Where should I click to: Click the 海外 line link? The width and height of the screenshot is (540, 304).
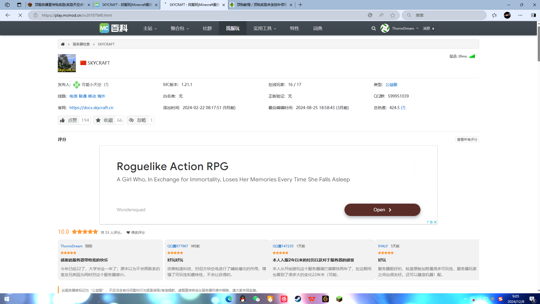point(101,96)
